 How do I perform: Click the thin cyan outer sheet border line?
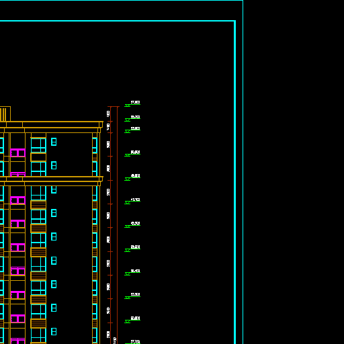coord(243,172)
